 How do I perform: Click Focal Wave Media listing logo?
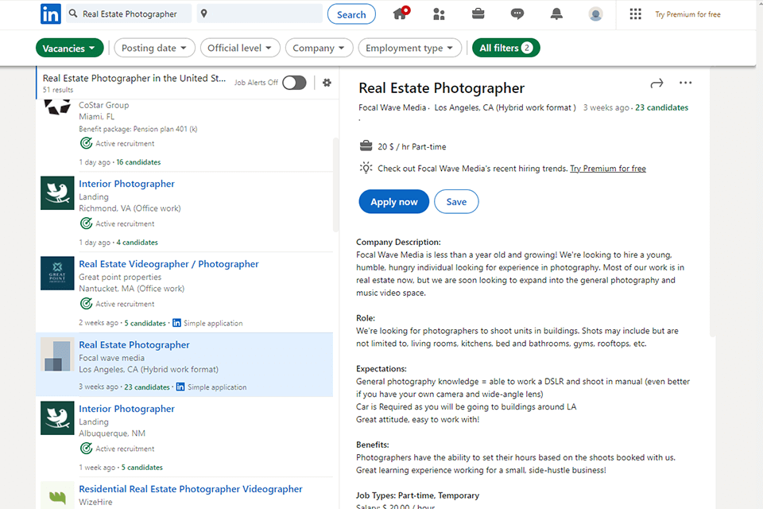click(57, 355)
